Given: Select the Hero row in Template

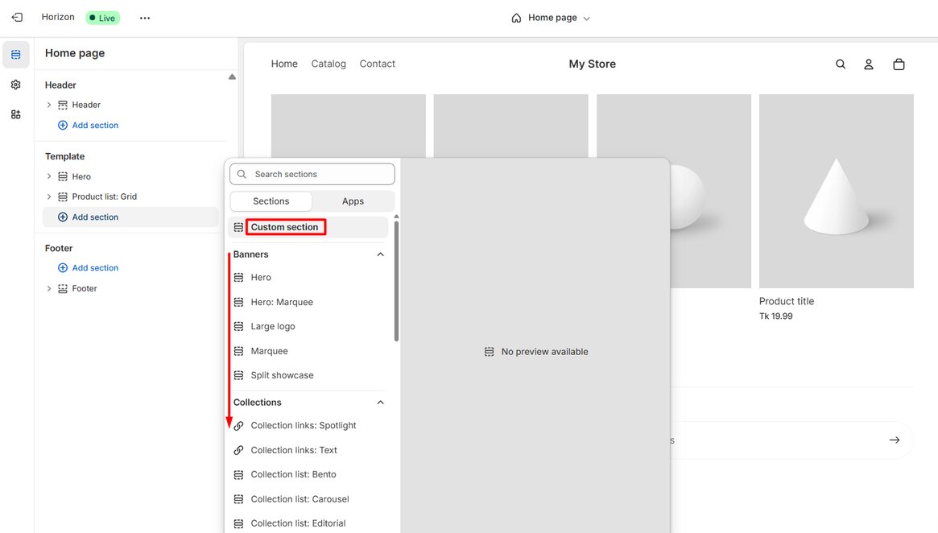Looking at the screenshot, I should [x=130, y=176].
